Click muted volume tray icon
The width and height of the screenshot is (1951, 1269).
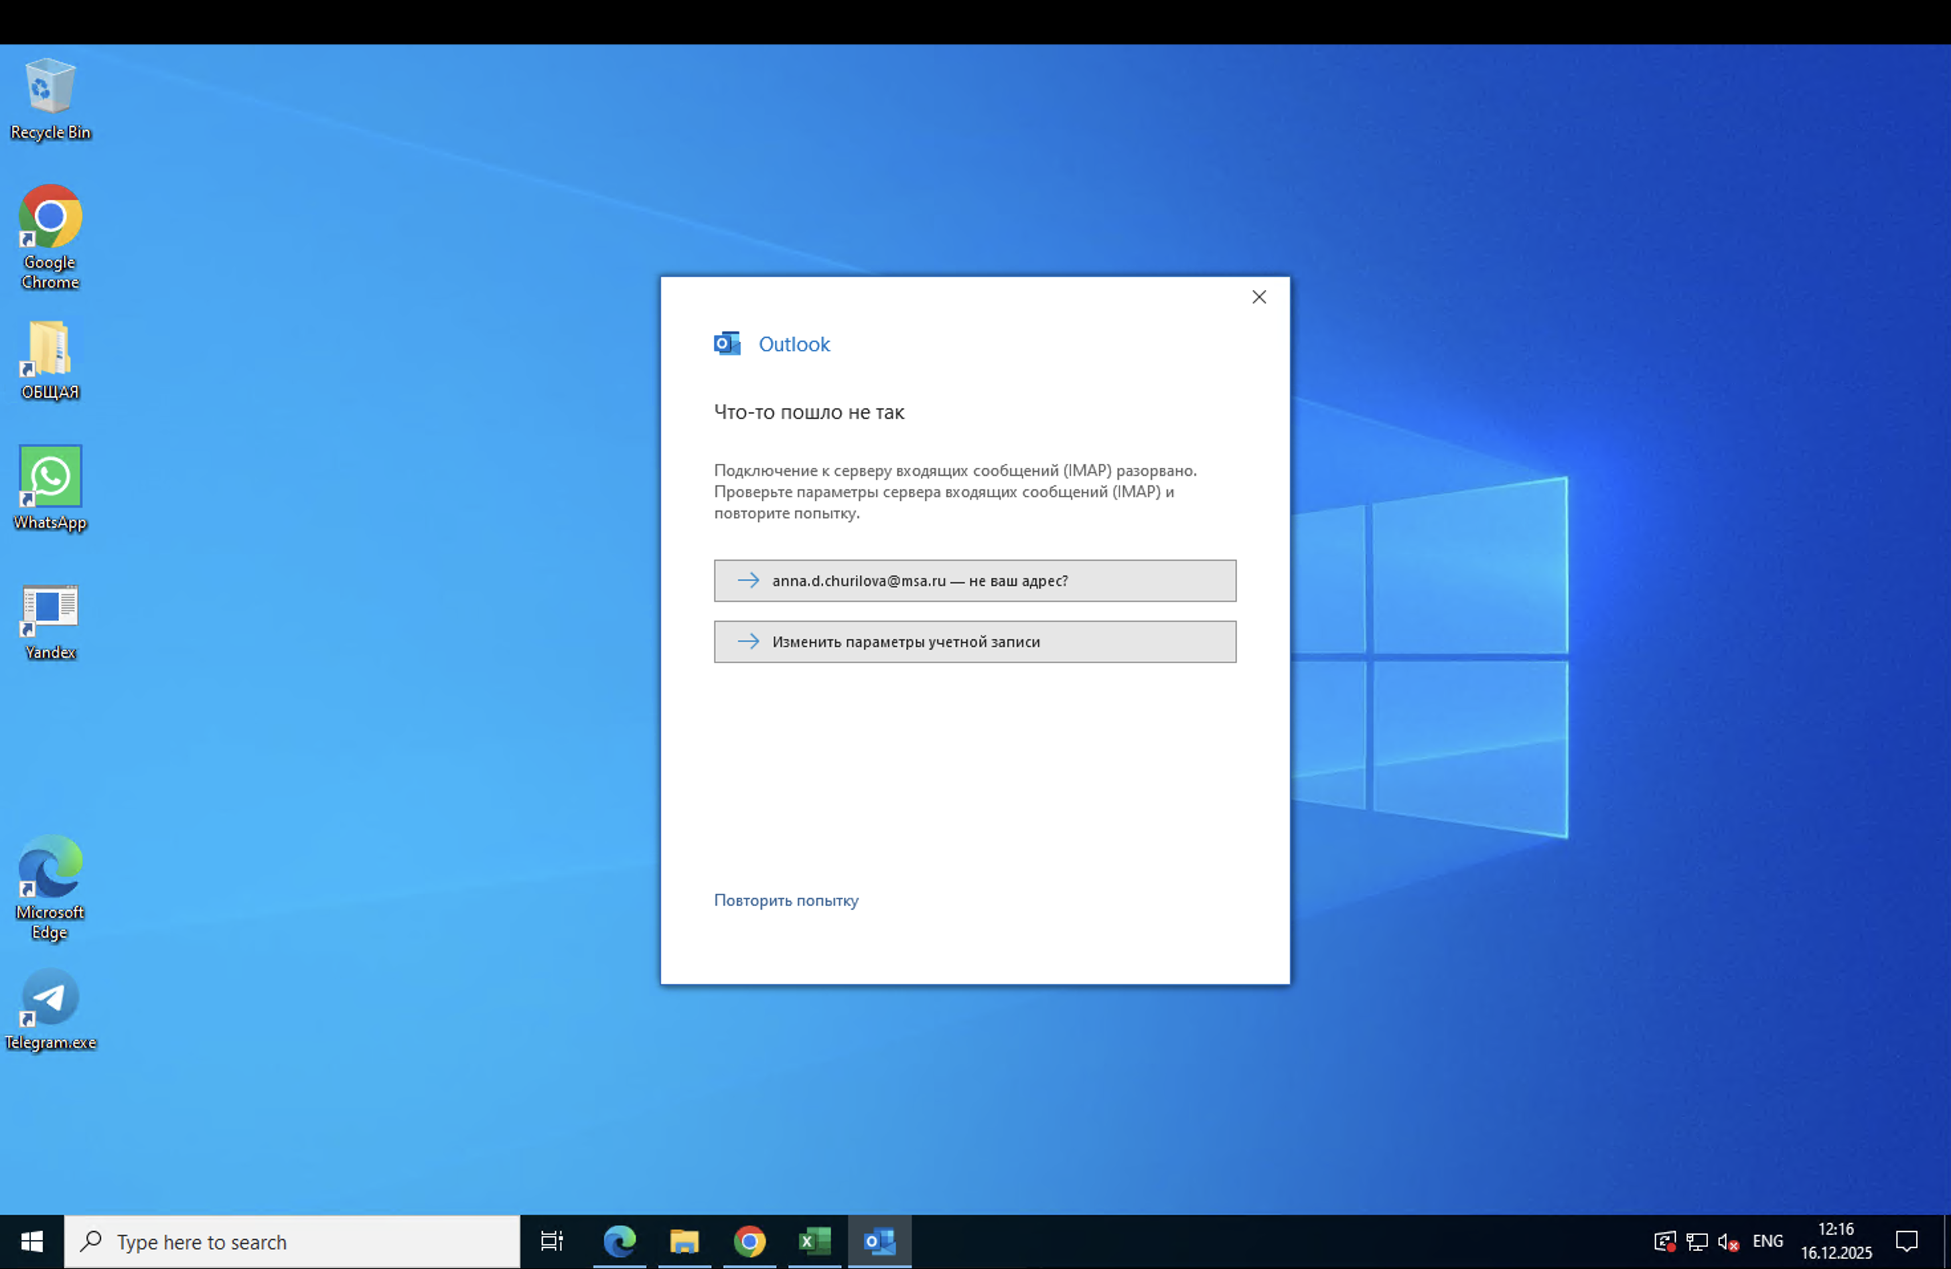coord(1728,1242)
